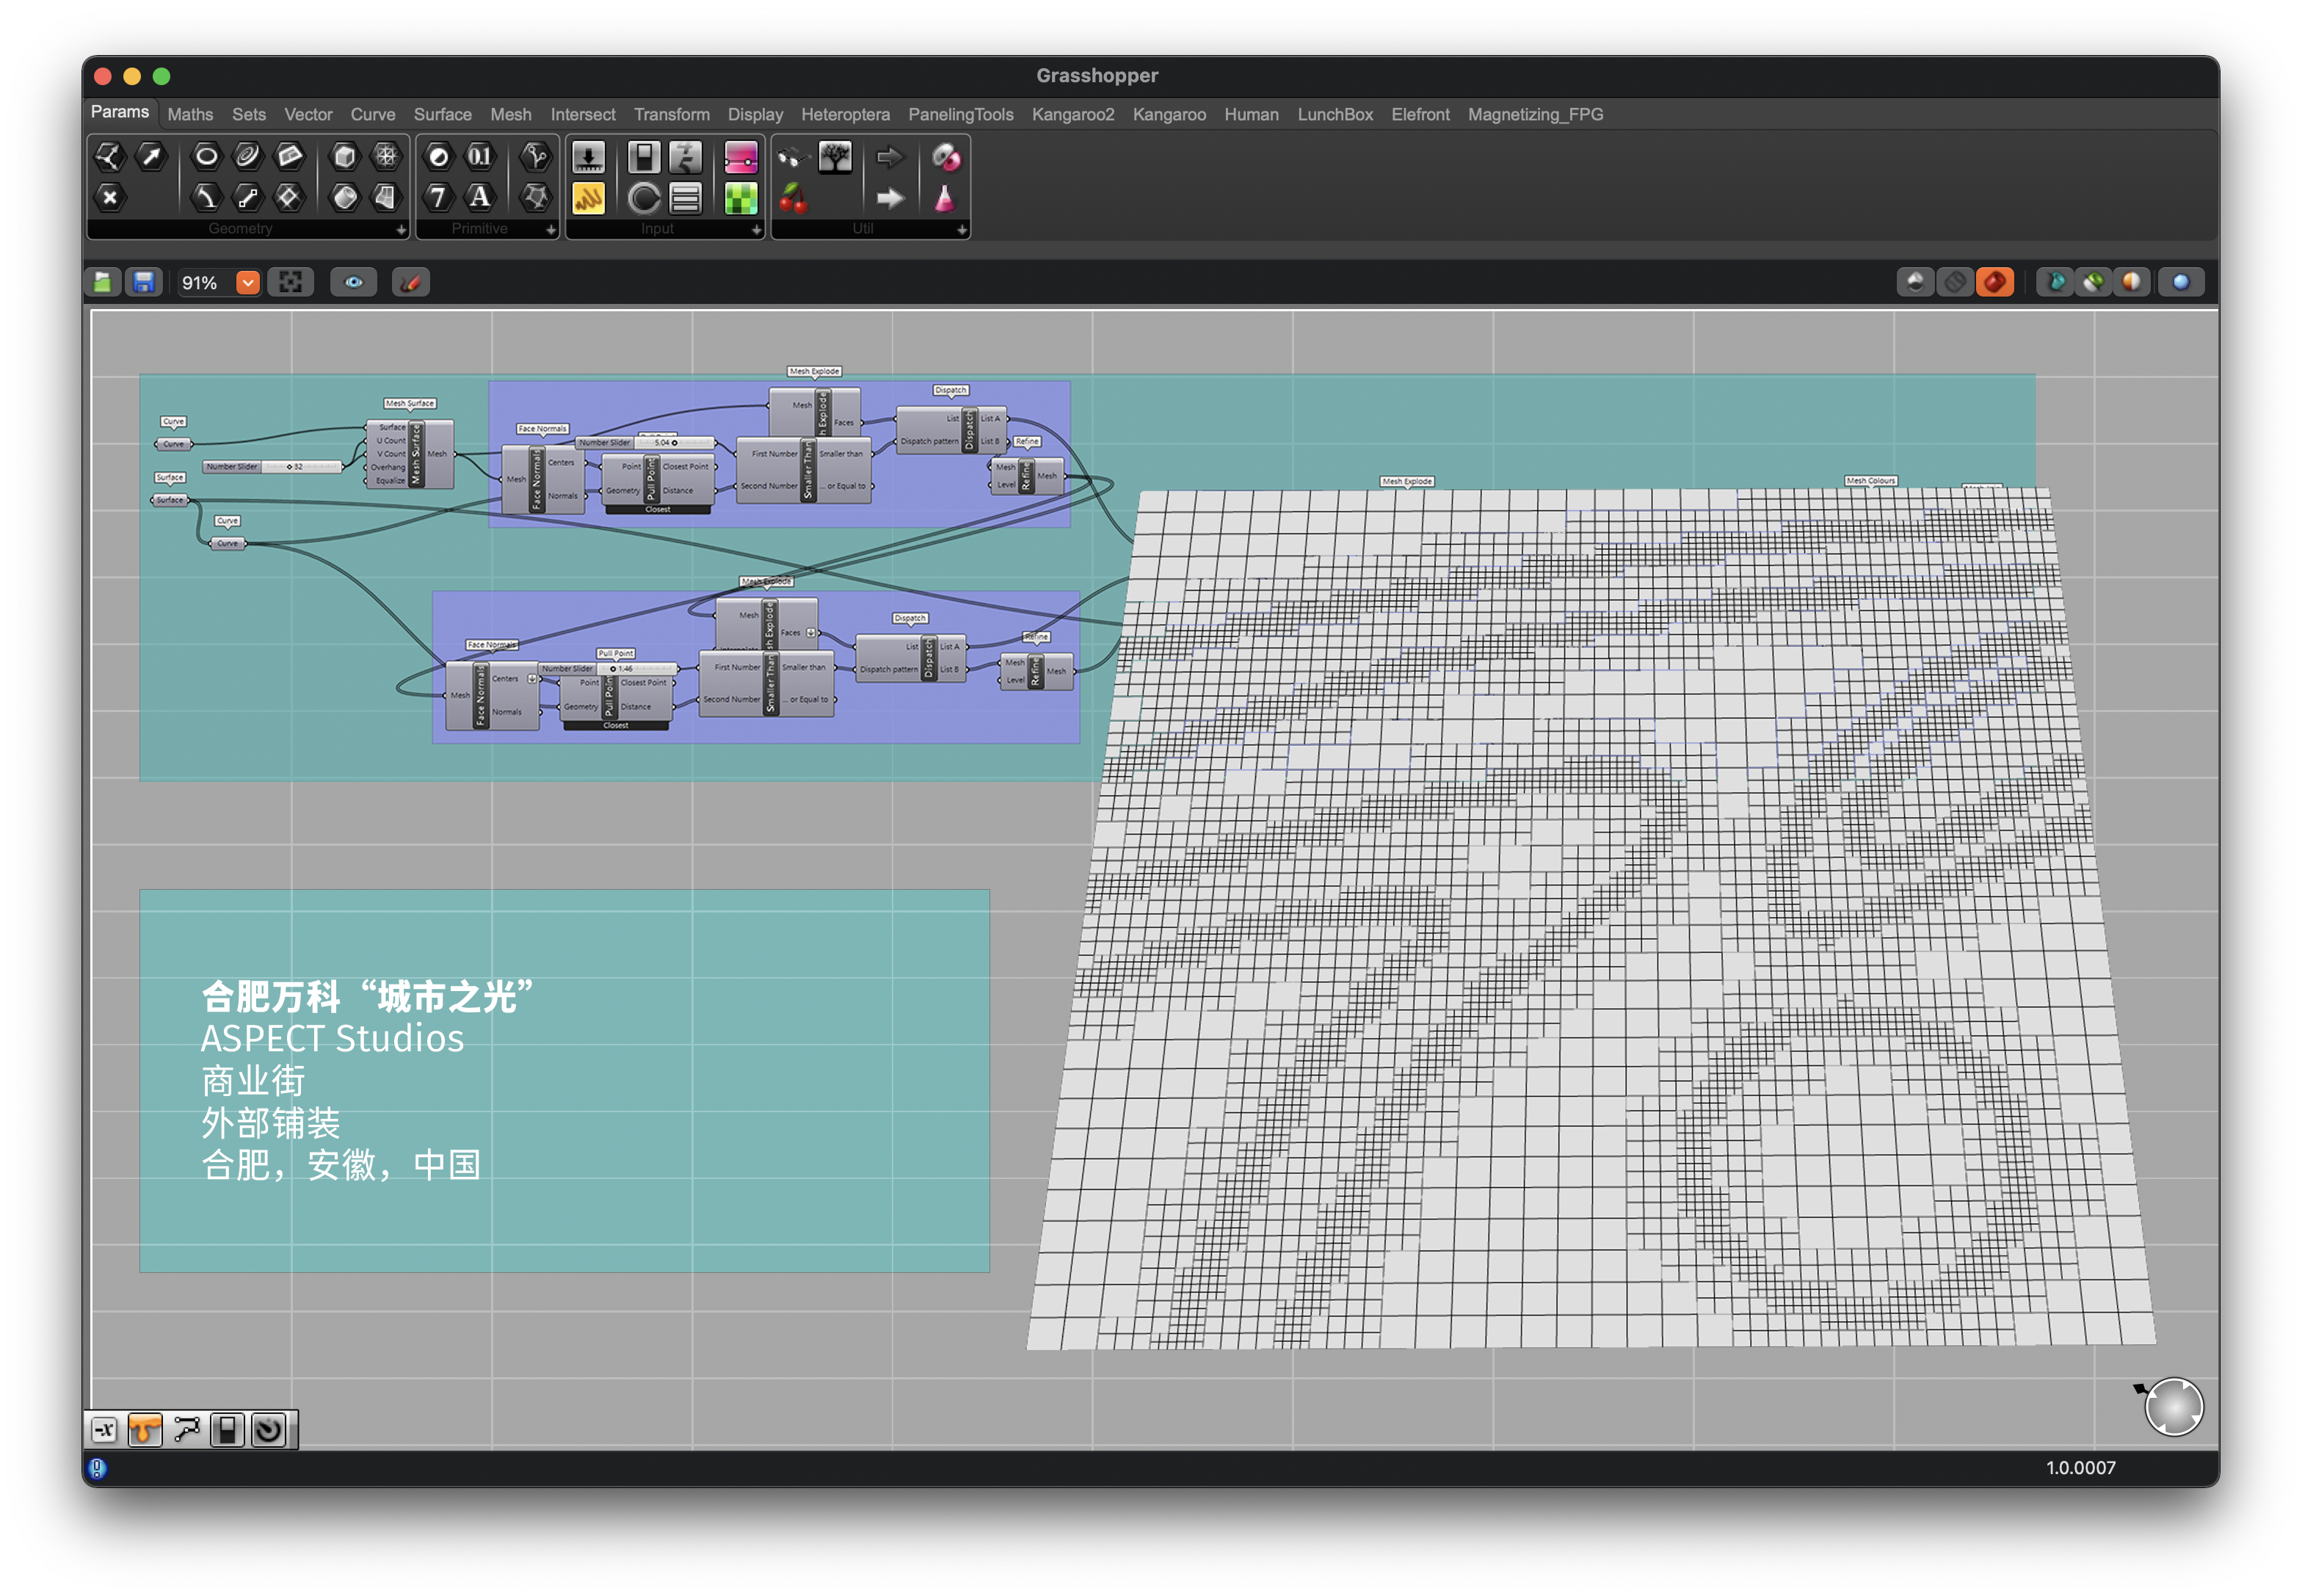Select the Circle parameter icon
Viewport: 2302px width, 1596px height.
point(206,156)
